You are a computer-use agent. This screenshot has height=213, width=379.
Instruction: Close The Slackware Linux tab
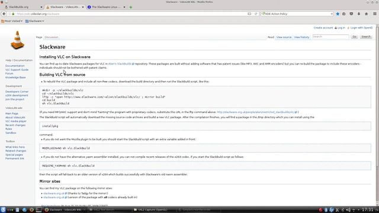tap(124, 7)
